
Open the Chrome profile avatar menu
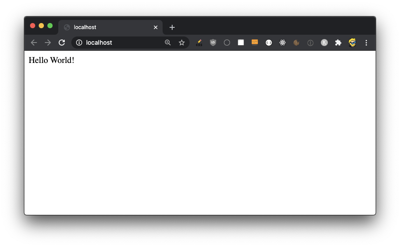(x=352, y=43)
